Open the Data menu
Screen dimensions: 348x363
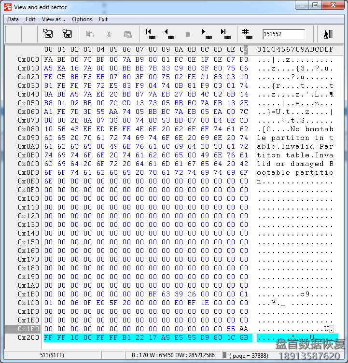click(x=13, y=19)
